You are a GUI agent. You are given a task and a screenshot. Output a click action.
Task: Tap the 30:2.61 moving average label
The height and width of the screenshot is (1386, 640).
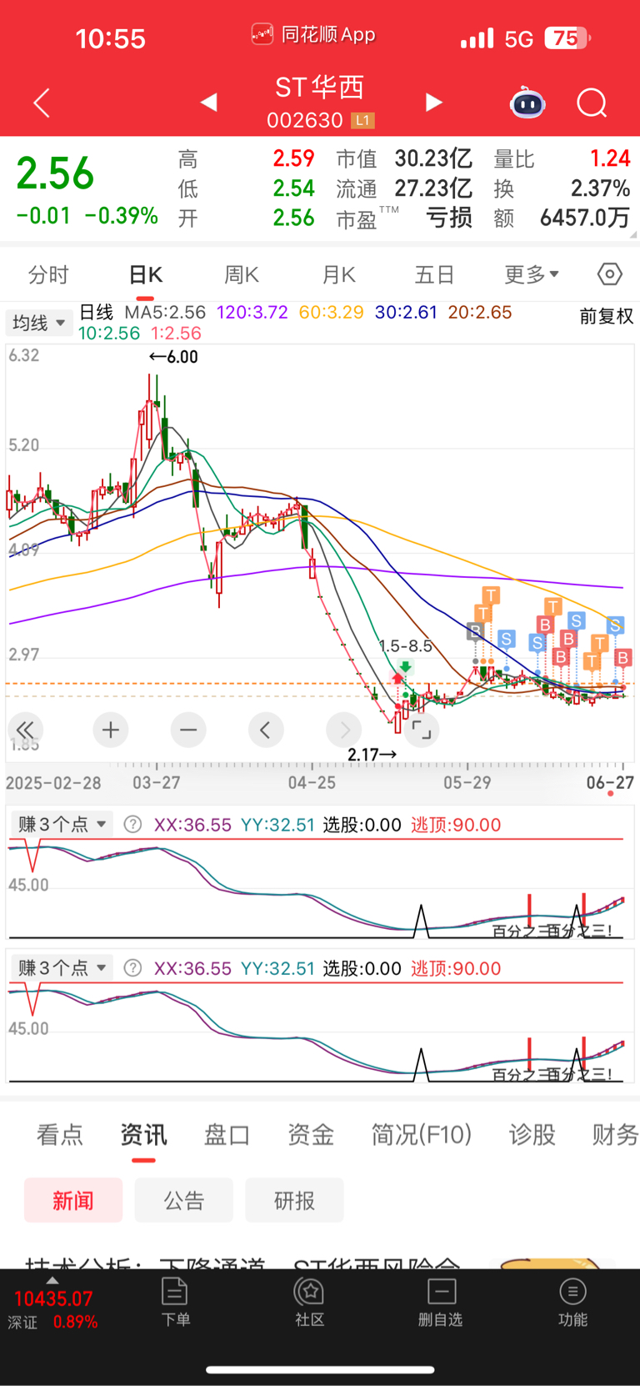click(x=407, y=313)
